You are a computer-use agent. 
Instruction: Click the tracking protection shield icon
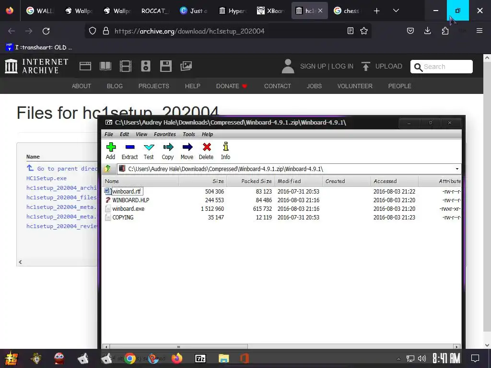point(93,31)
